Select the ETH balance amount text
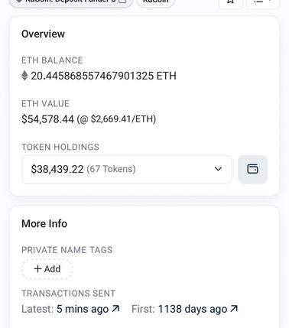This screenshot has width=289, height=328. 103,76
